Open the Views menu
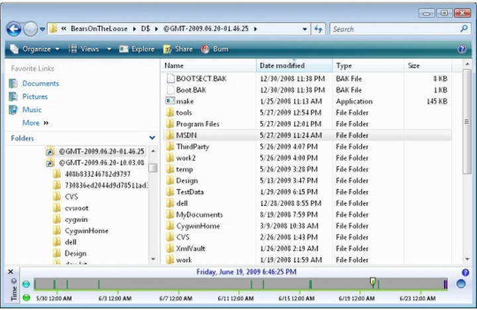Image resolution: width=477 pixels, height=310 pixels. pyautogui.click(x=85, y=49)
